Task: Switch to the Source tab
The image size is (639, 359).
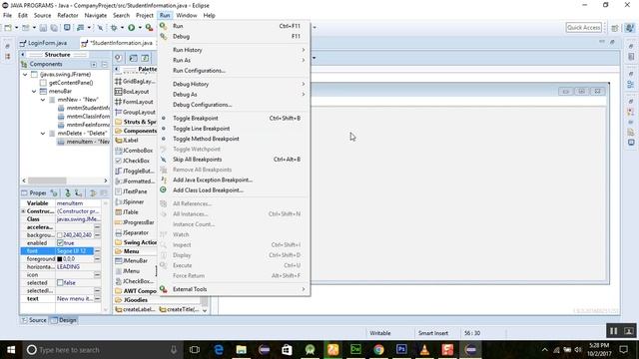Action: [34, 320]
